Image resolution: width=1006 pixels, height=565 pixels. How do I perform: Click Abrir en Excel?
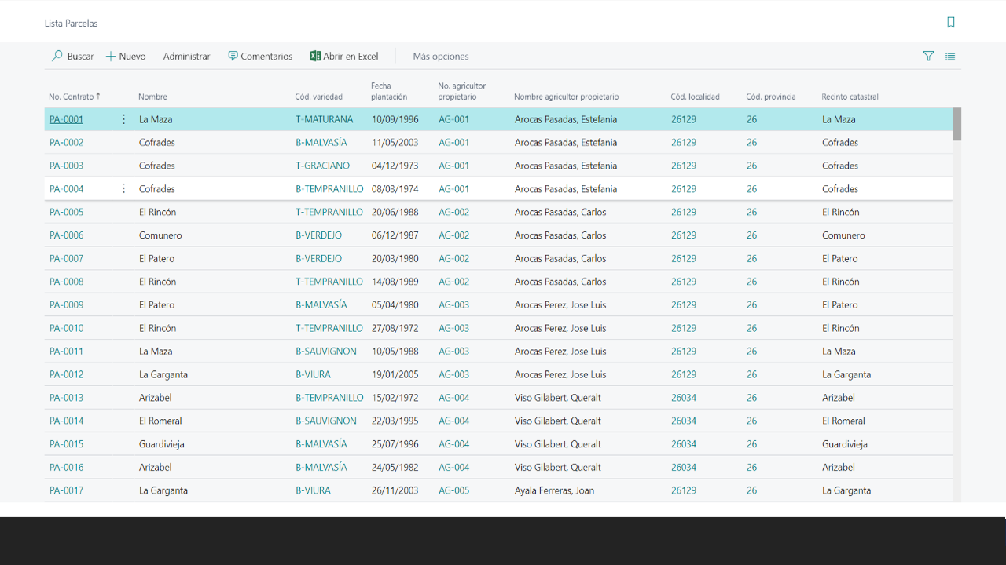click(x=344, y=56)
